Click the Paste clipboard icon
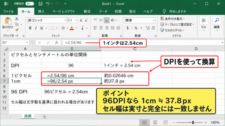The width and height of the screenshot is (225, 126). [8, 21]
